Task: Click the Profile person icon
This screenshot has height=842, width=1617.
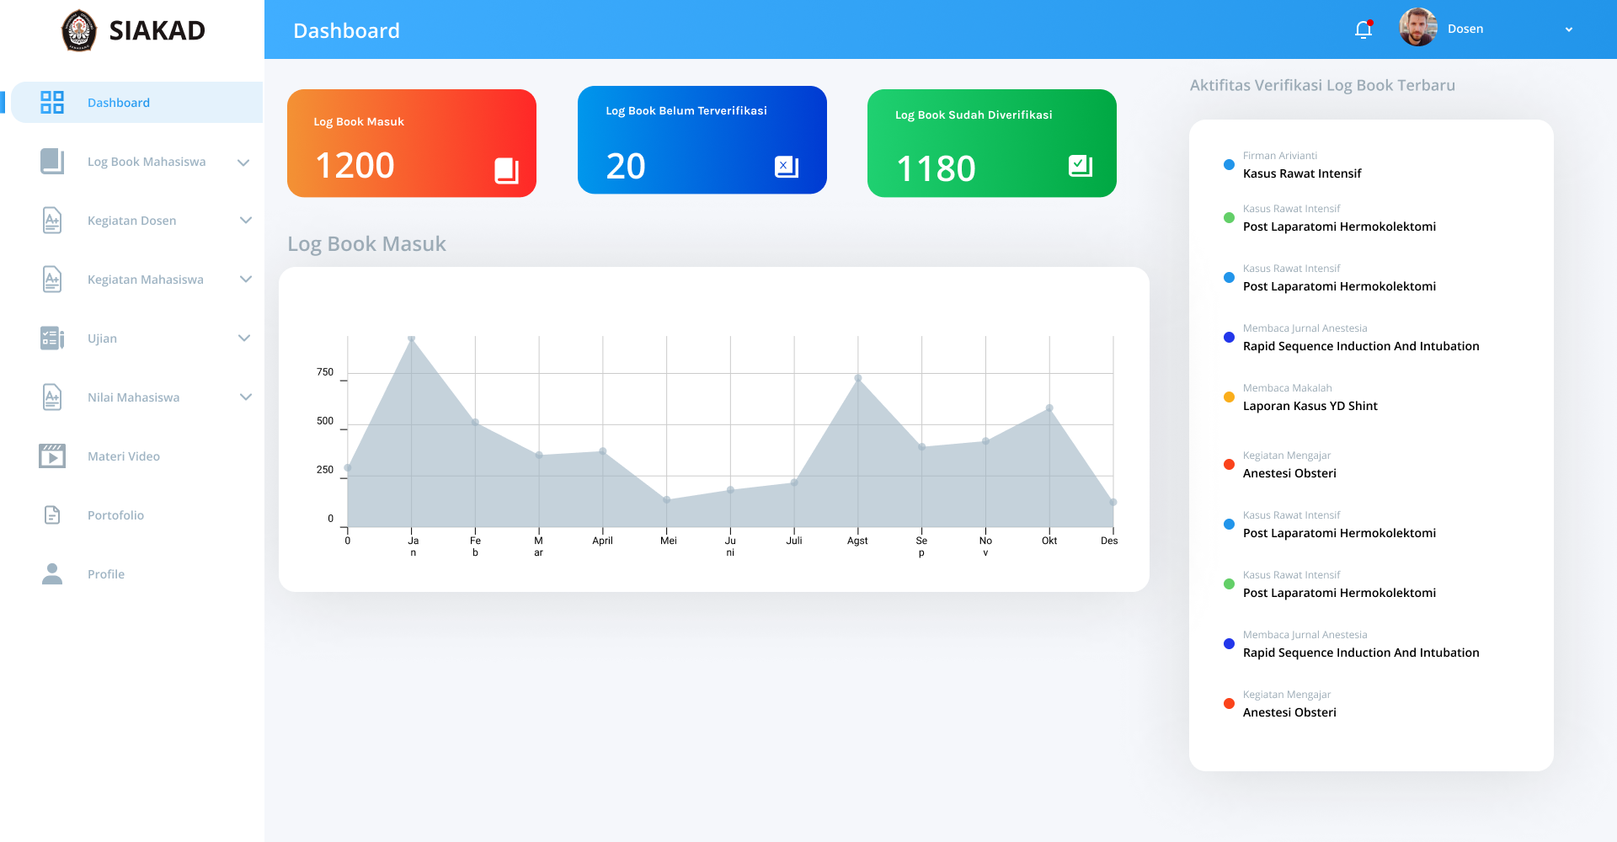Action: click(52, 573)
